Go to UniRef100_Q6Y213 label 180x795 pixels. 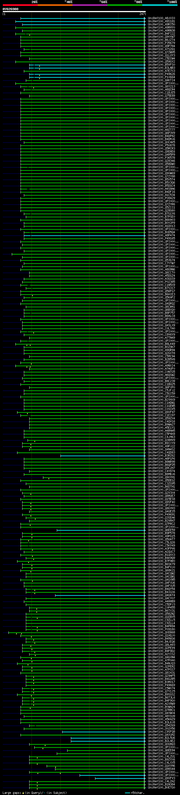(161, 86)
